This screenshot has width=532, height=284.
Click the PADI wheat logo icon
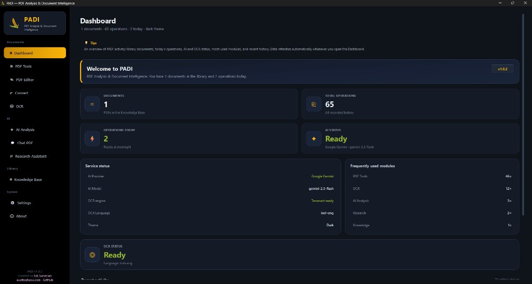coord(14,23)
